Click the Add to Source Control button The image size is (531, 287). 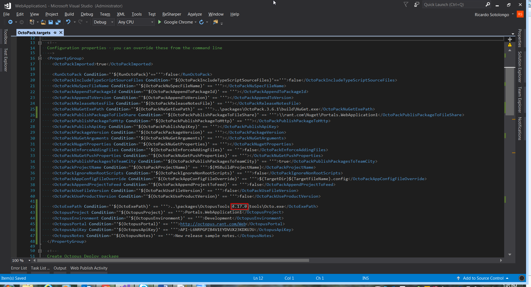click(483, 278)
